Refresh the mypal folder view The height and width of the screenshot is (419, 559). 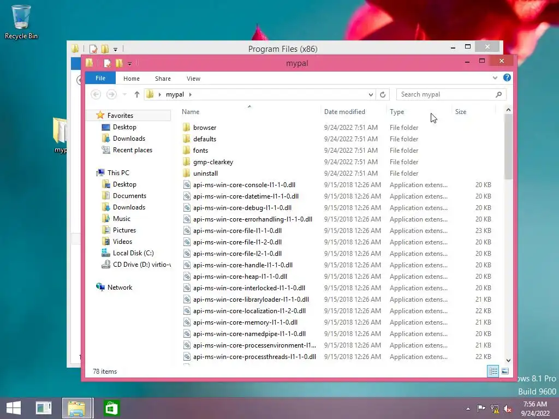click(x=383, y=94)
